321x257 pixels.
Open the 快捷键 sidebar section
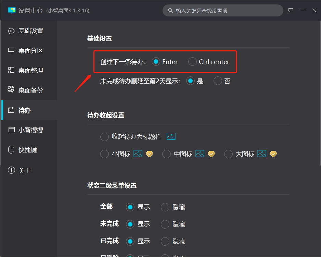pyautogui.click(x=29, y=150)
